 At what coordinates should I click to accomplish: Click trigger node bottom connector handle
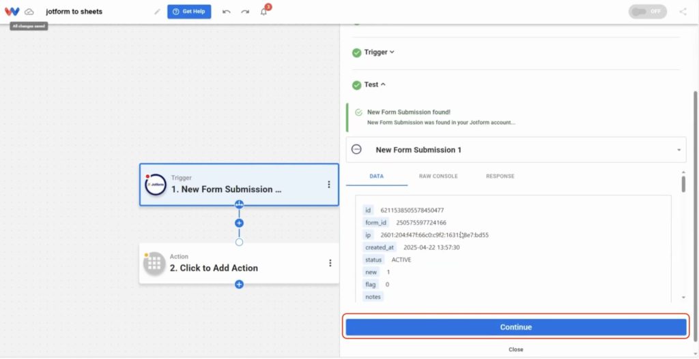pyautogui.click(x=240, y=204)
